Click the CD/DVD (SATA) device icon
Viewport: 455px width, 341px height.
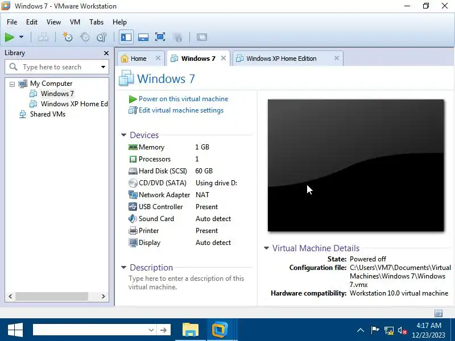[x=133, y=183]
